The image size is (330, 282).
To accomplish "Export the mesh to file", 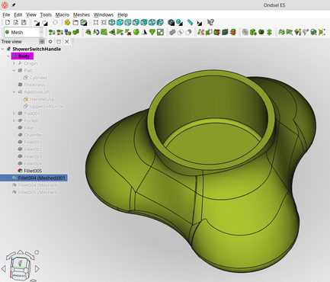I will point(60,32).
